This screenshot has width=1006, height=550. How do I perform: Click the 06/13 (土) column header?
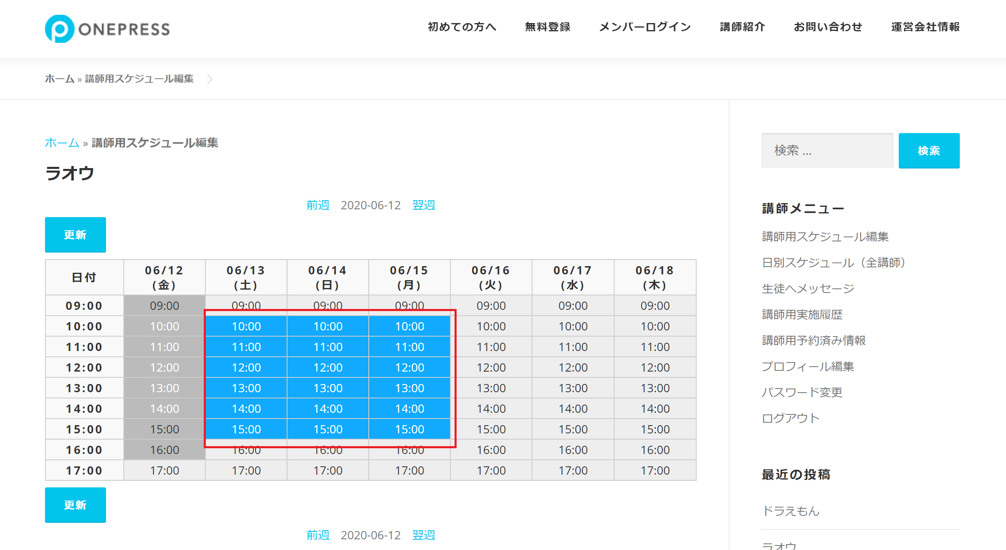point(246,277)
